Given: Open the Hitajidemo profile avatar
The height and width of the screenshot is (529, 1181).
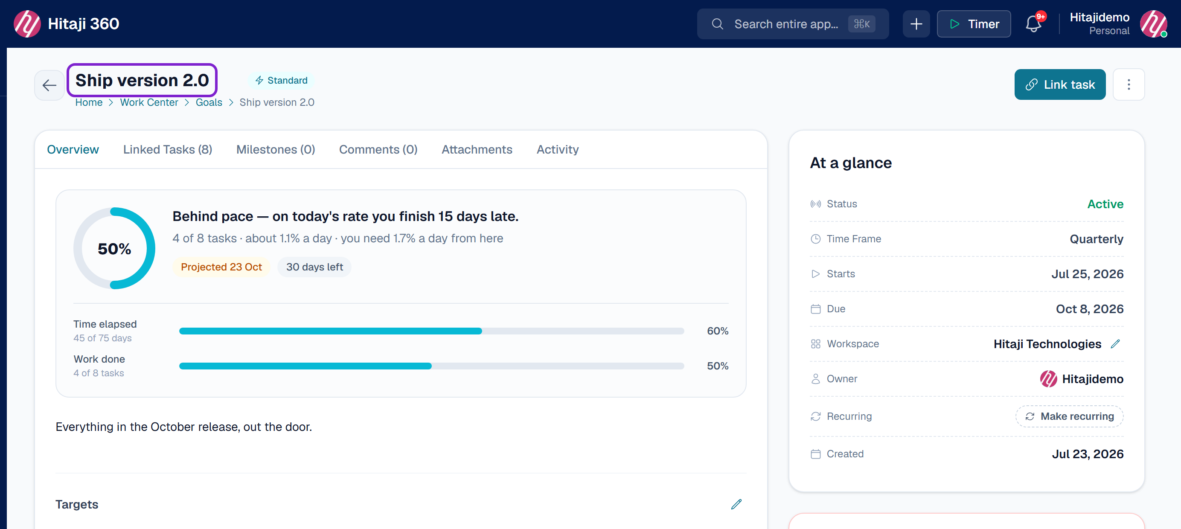Looking at the screenshot, I should click(x=1154, y=24).
